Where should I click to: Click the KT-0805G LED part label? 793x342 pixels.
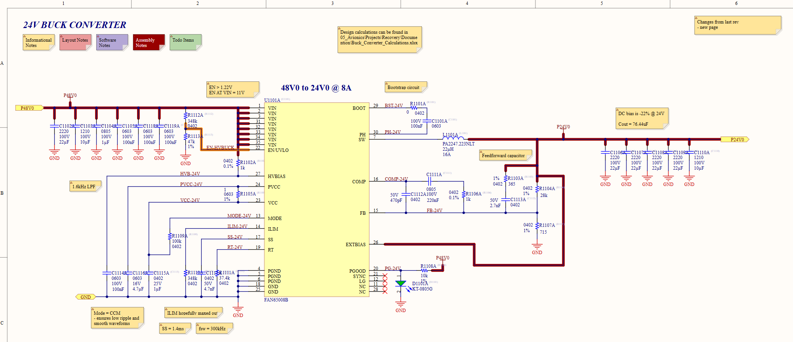point(422,289)
